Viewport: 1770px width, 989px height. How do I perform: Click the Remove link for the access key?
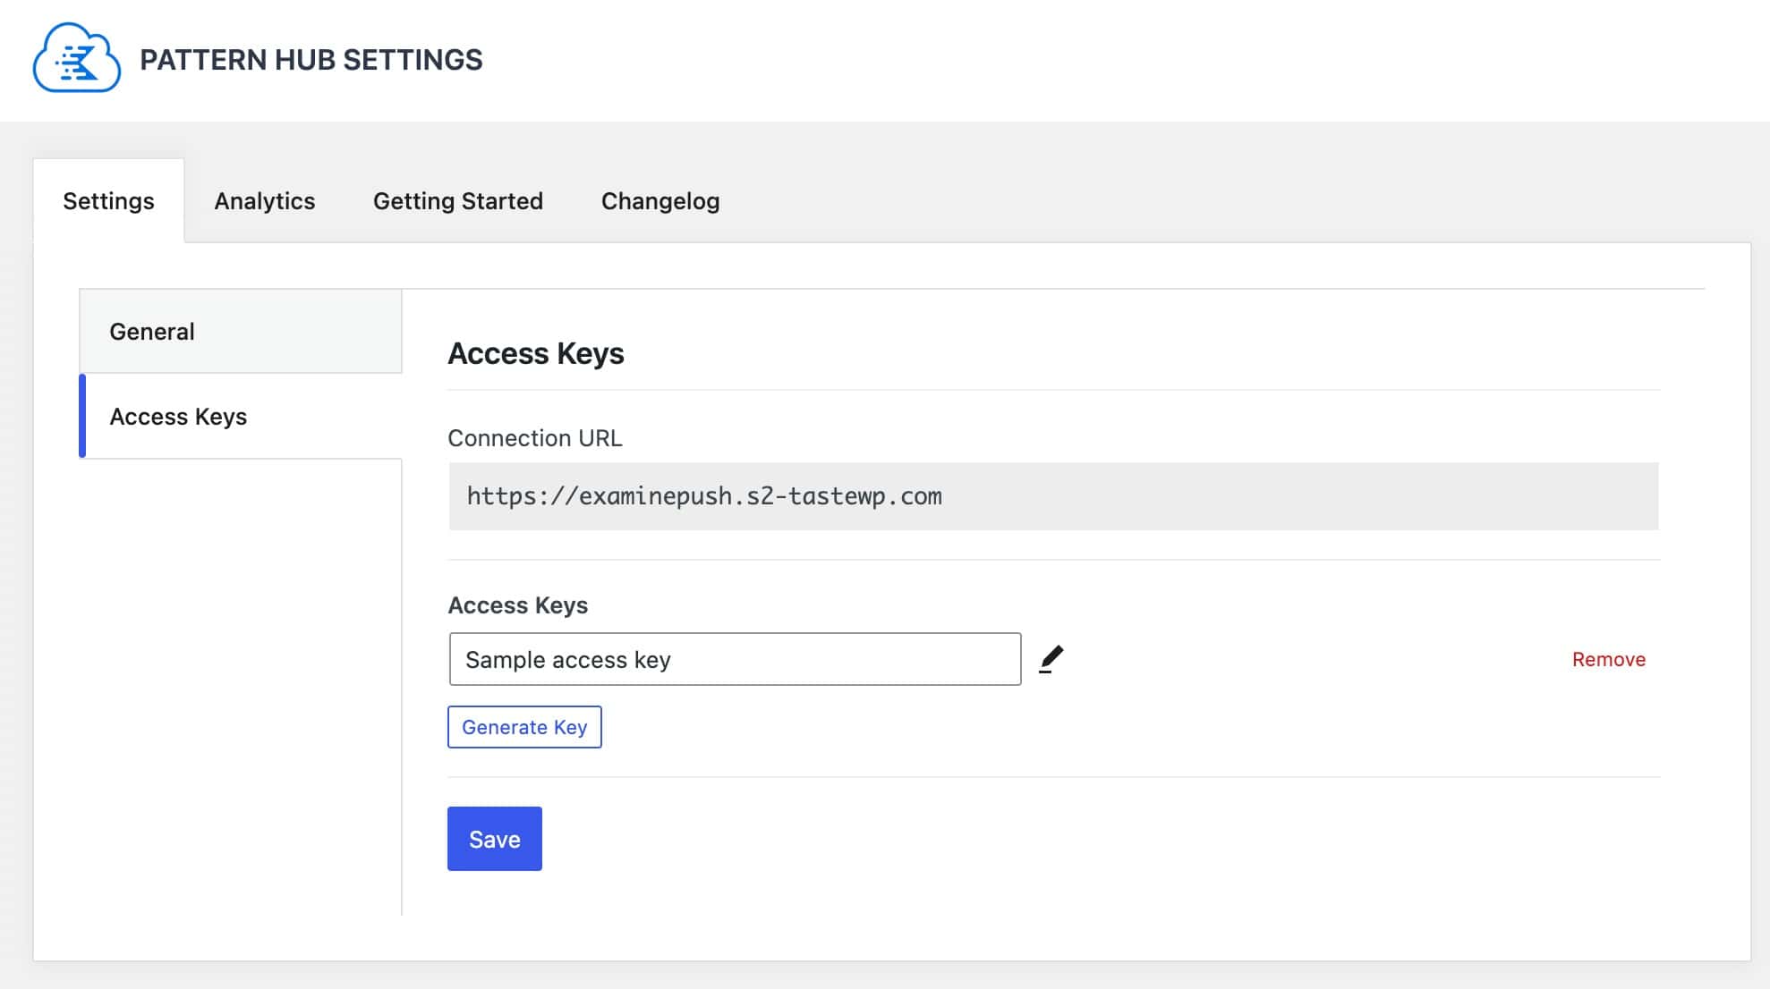click(1608, 658)
